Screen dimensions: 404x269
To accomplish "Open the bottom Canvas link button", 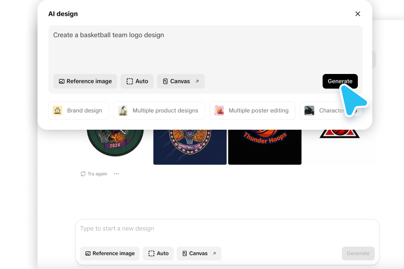I will (x=199, y=253).
